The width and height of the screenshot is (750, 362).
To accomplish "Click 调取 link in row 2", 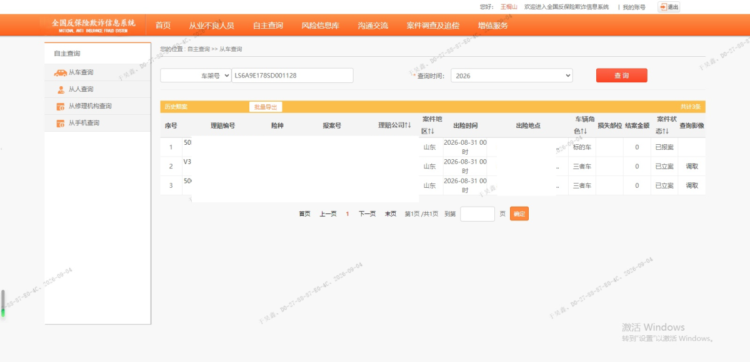I will [x=692, y=167].
